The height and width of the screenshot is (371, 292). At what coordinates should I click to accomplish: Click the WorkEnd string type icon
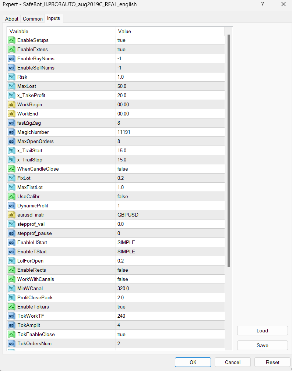[x=12, y=114]
